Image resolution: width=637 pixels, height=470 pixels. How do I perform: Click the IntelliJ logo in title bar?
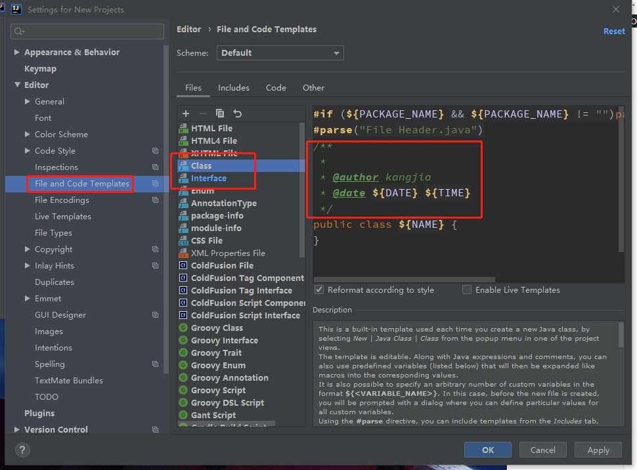pos(16,9)
